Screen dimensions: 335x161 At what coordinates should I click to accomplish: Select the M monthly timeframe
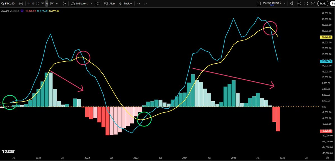click(47, 4)
